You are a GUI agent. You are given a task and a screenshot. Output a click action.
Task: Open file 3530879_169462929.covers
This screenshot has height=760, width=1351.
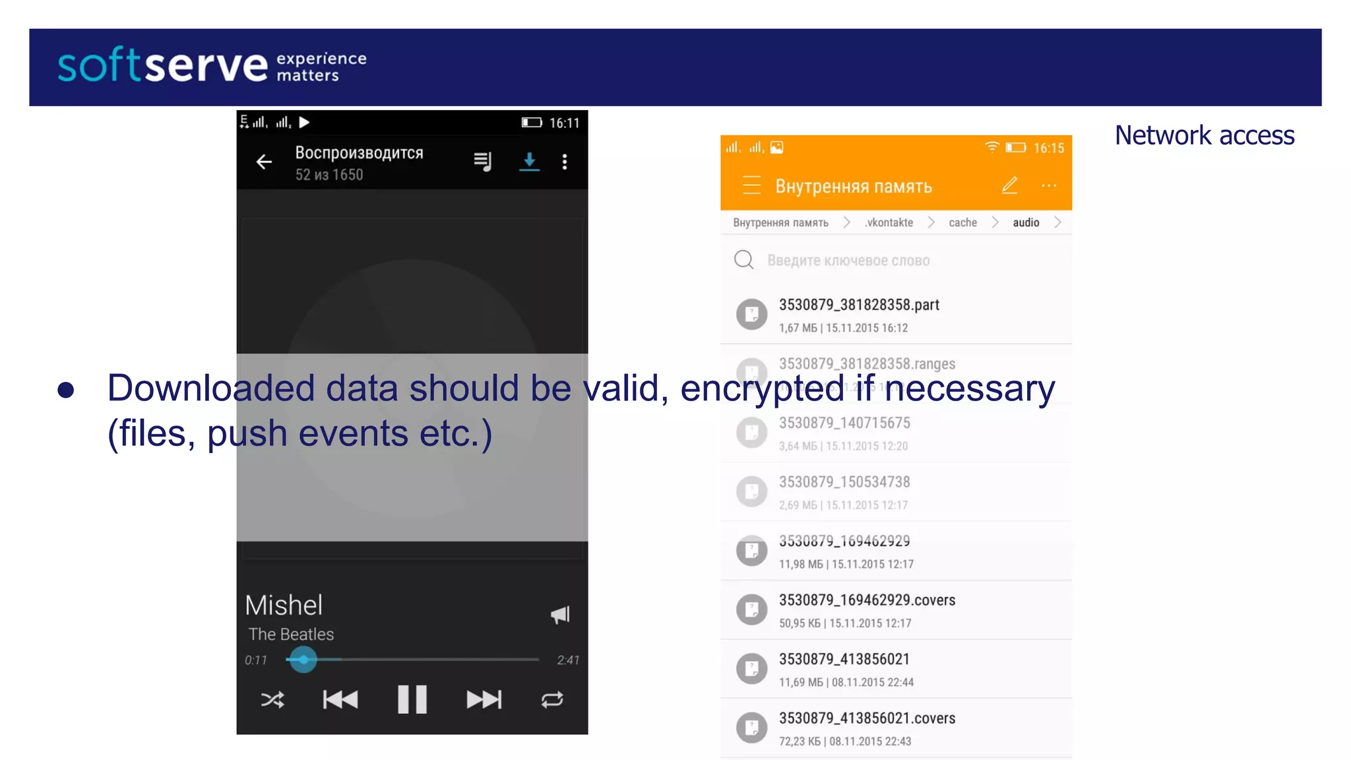tap(896, 610)
